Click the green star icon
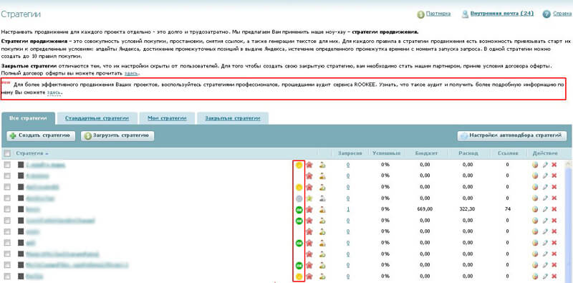 tap(309, 198)
